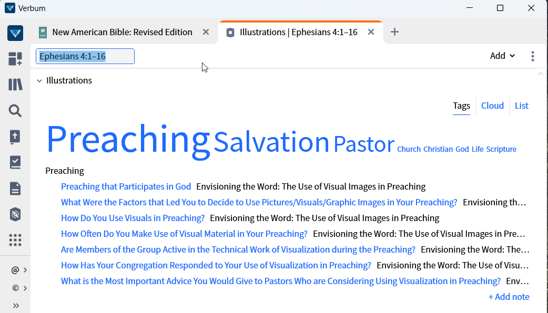Click the Ephesians 4:1–16 reference box
This screenshot has height=313, width=548.
(85, 56)
